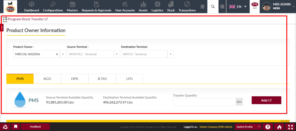Open the NIPCO - Terminal combo box
Screen dimensions: 296x131
point(147,54)
